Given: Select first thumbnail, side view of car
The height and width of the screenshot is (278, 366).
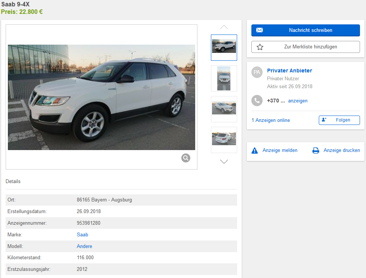Looking at the screenshot, I should [224, 48].
